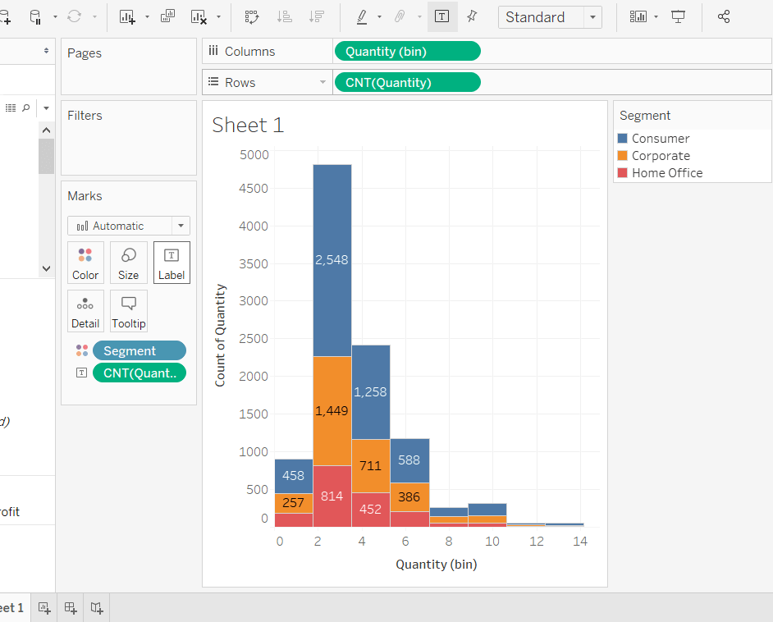The height and width of the screenshot is (622, 773).
Task: Click the 814 Home Office bar segment
Action: click(x=332, y=496)
